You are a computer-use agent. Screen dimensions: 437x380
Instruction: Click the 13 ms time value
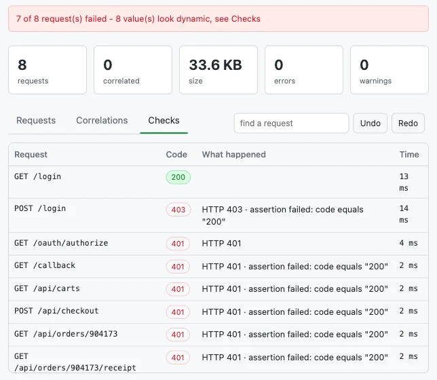[x=404, y=182]
